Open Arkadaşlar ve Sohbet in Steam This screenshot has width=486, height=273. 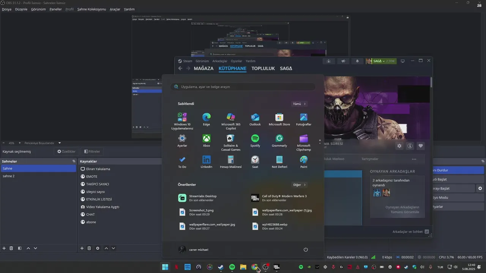(x=410, y=232)
